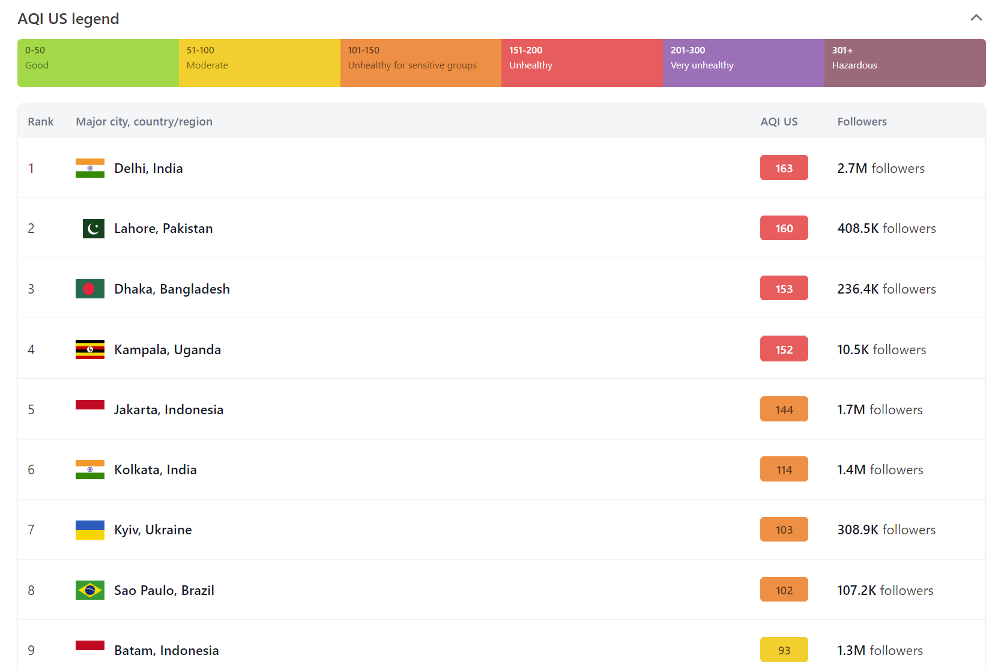
Task: Click the India flag beside Kolkata
Action: tap(90, 469)
